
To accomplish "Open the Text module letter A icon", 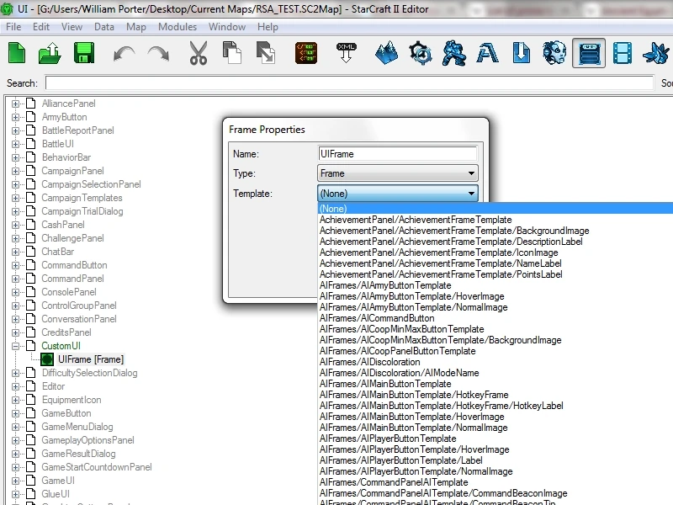I will pos(487,53).
